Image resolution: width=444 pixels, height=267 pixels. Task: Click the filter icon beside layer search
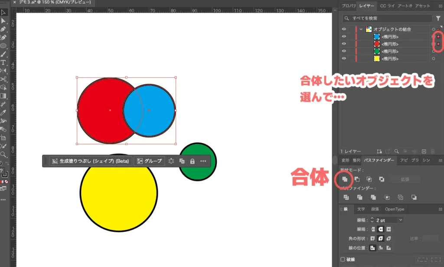pyautogui.click(x=438, y=18)
